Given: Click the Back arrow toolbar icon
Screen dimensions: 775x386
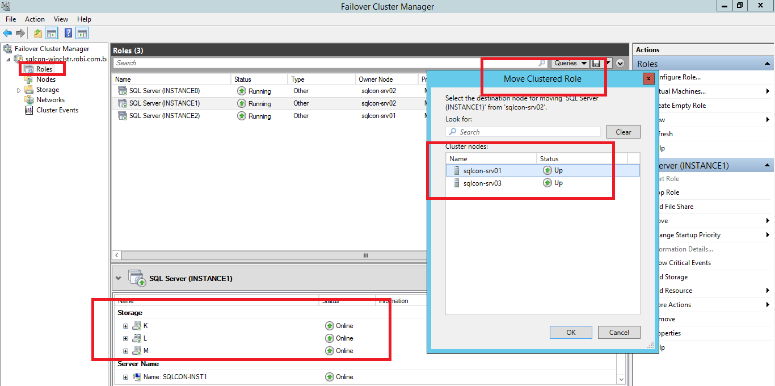Looking at the screenshot, I should coord(7,33).
